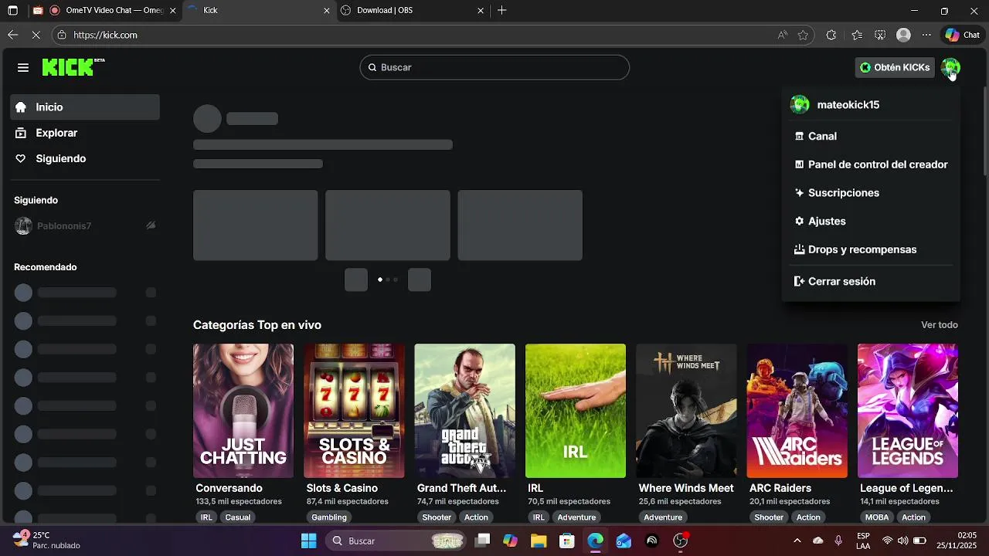Viewport: 989px width, 556px height.
Task: Click the Cerrar sesión exit icon
Action: coord(799,281)
